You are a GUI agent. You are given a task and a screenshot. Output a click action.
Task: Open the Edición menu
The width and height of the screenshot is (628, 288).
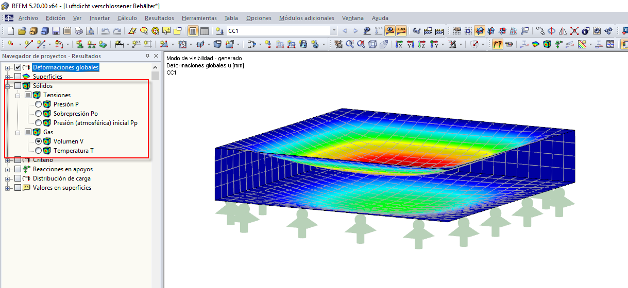(56, 18)
